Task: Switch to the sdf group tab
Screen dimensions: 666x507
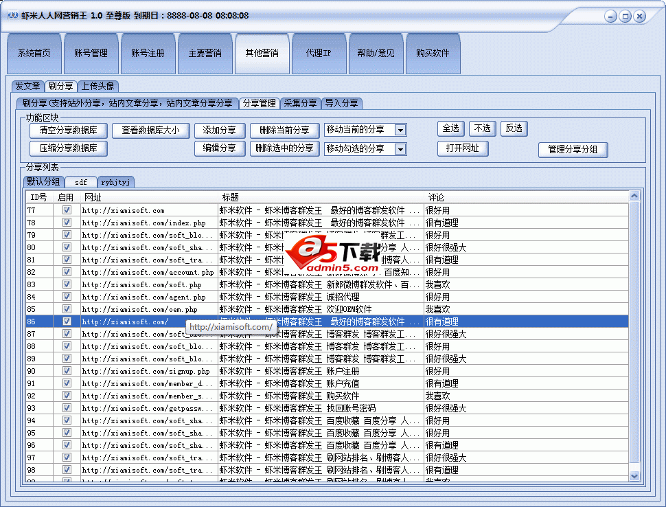Action: pos(81,182)
